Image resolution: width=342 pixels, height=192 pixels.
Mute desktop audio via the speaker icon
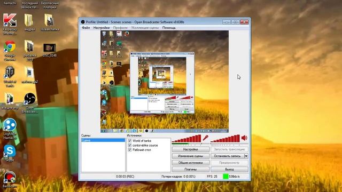coord(245,138)
